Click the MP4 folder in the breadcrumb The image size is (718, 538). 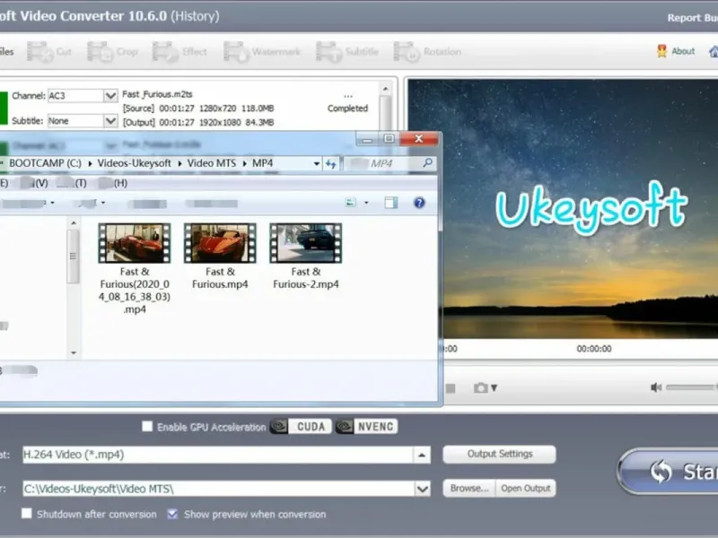coord(262,163)
